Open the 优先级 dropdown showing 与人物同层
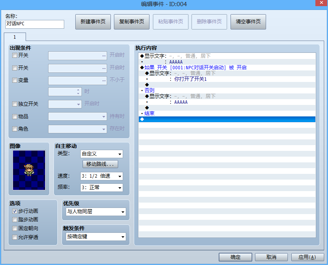Image resolution: width=328 pixels, height=265 pixels. 96,212
